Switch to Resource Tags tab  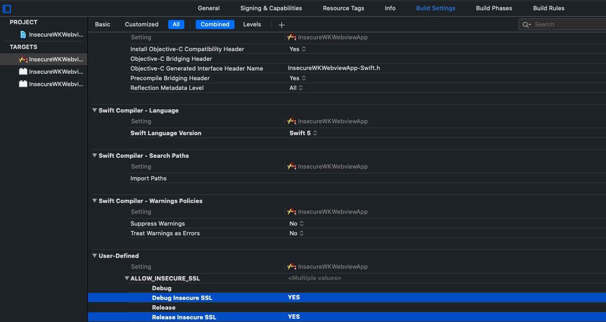point(343,8)
